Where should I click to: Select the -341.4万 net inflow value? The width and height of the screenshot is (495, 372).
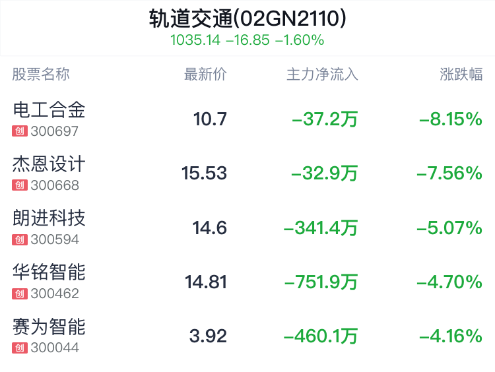(x=321, y=228)
